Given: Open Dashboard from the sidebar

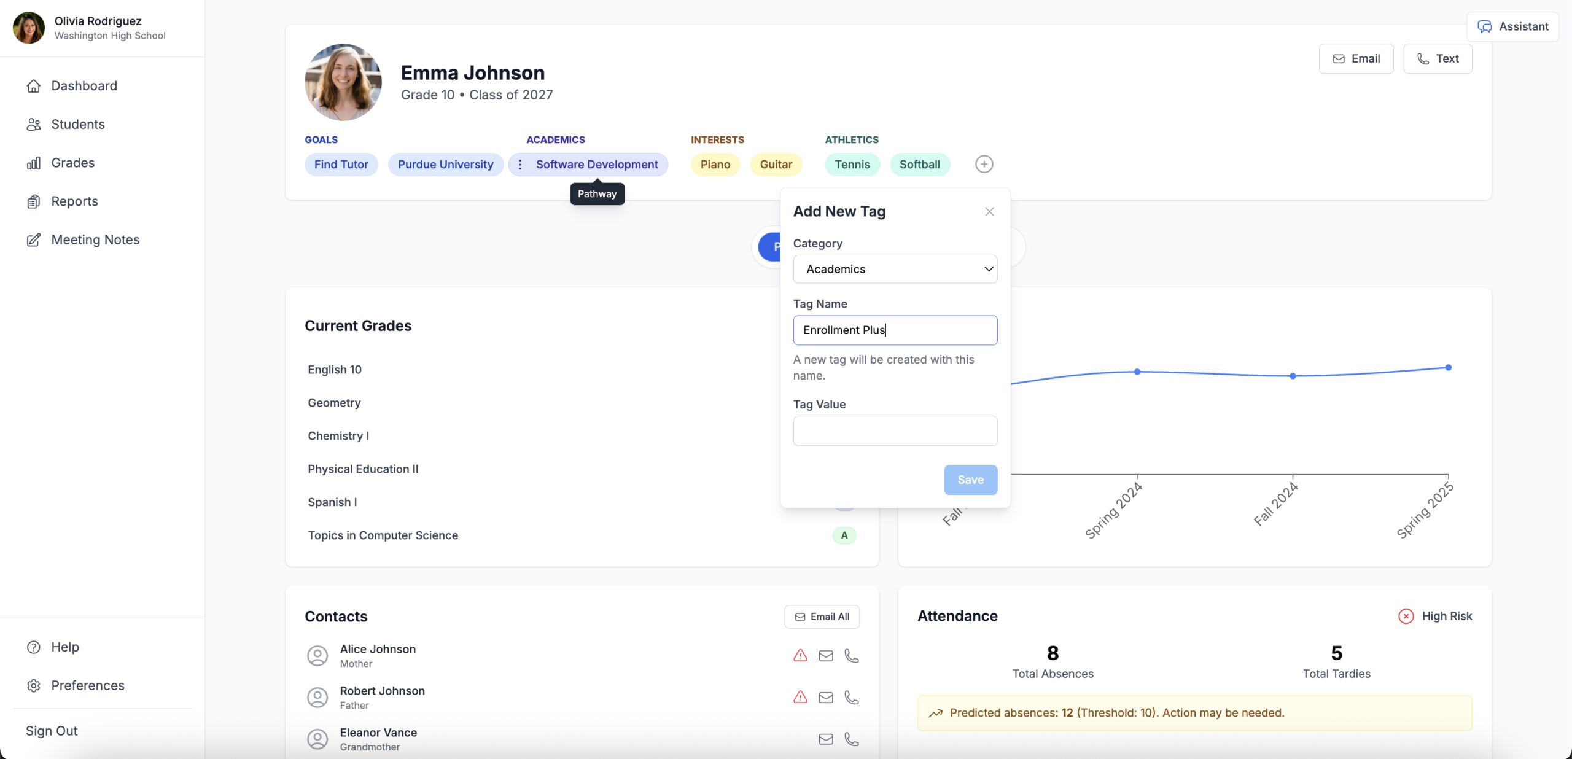Looking at the screenshot, I should point(84,86).
